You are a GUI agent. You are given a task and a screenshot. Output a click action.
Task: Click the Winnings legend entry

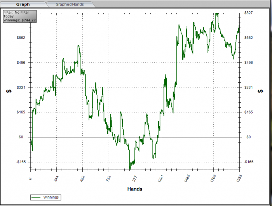pos(45,197)
